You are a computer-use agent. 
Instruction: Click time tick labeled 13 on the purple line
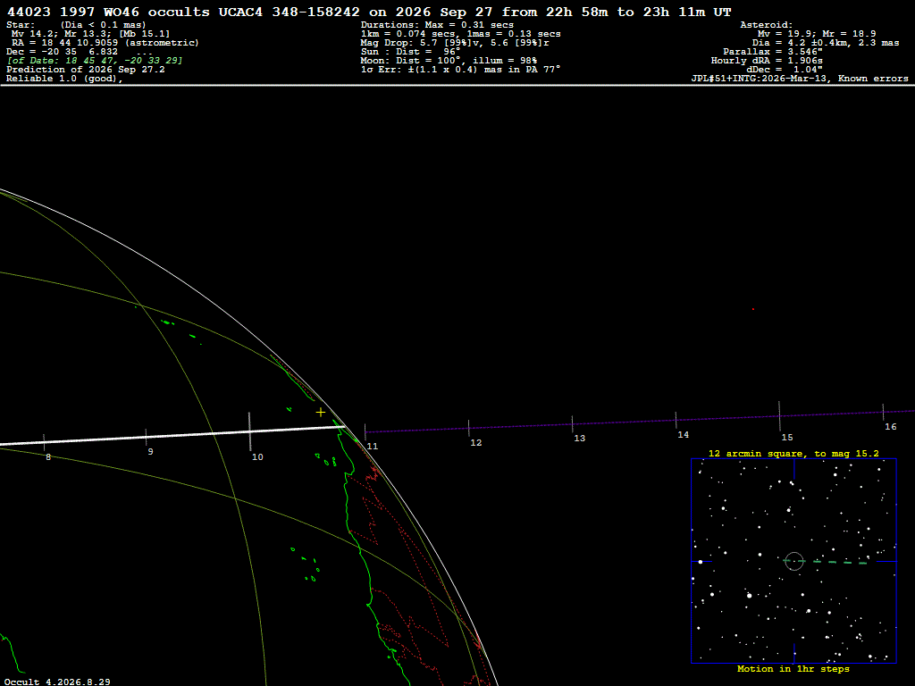(573, 424)
